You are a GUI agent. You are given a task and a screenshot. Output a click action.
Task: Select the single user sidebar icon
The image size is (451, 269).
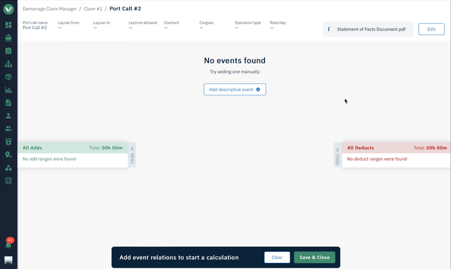click(x=8, y=116)
